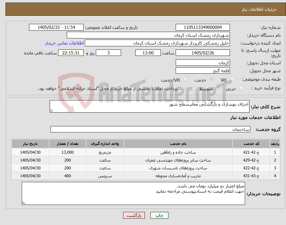Click the deadline time field 13:00
The height and width of the screenshot is (225, 286).
[x=148, y=53]
